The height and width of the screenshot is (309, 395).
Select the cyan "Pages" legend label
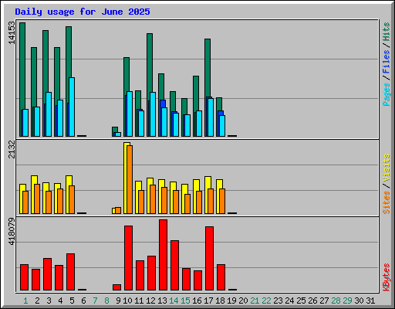coord(387,94)
